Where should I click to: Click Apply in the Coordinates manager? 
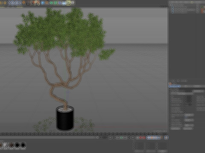click(x=163, y=151)
